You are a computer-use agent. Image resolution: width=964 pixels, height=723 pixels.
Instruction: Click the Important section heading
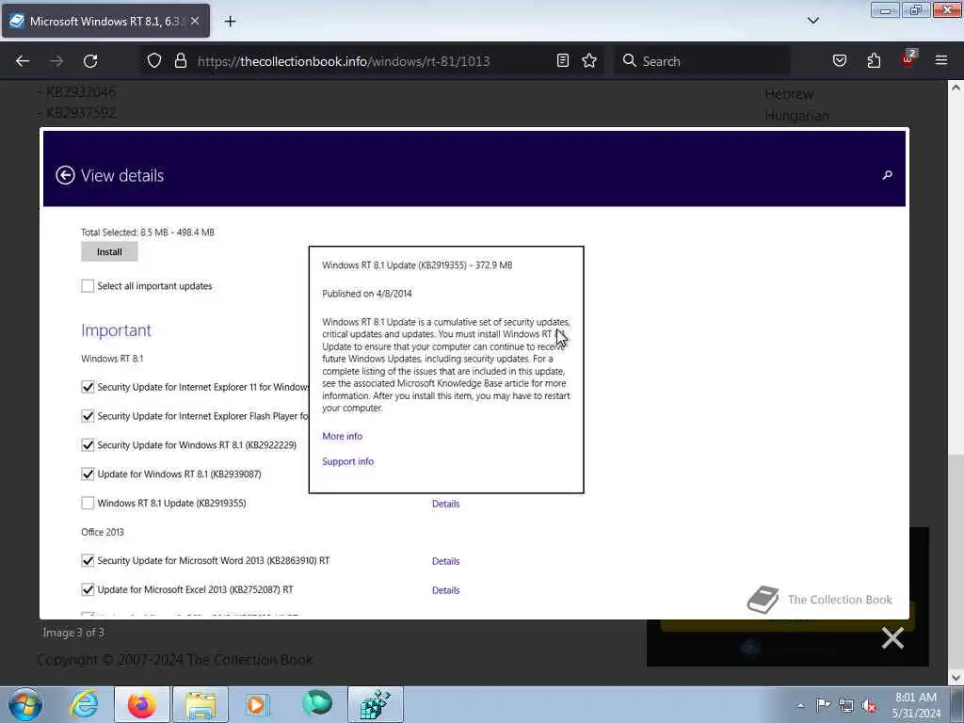pyautogui.click(x=116, y=330)
